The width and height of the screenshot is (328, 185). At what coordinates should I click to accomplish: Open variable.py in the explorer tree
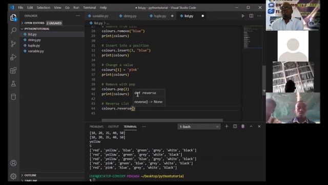(52, 51)
